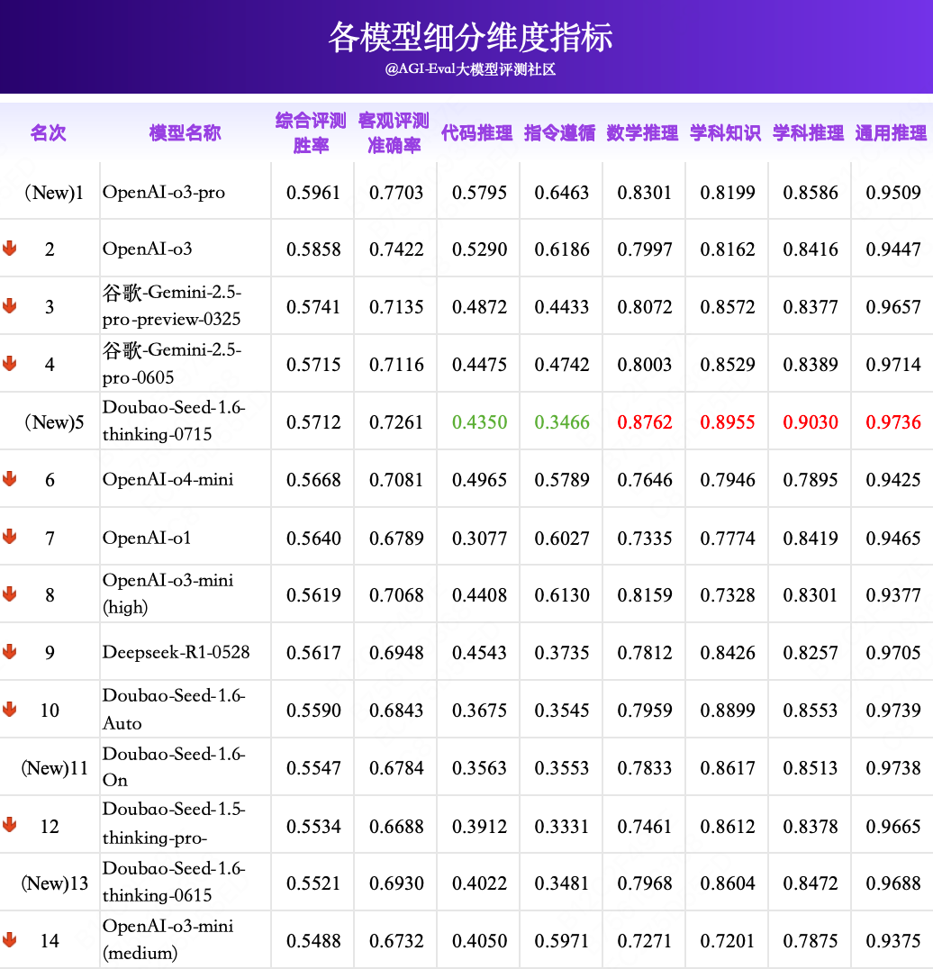Image resolution: width=933 pixels, height=969 pixels.
Task: Click instruction score 0.3331 in rank 12 row
Action: (562, 826)
